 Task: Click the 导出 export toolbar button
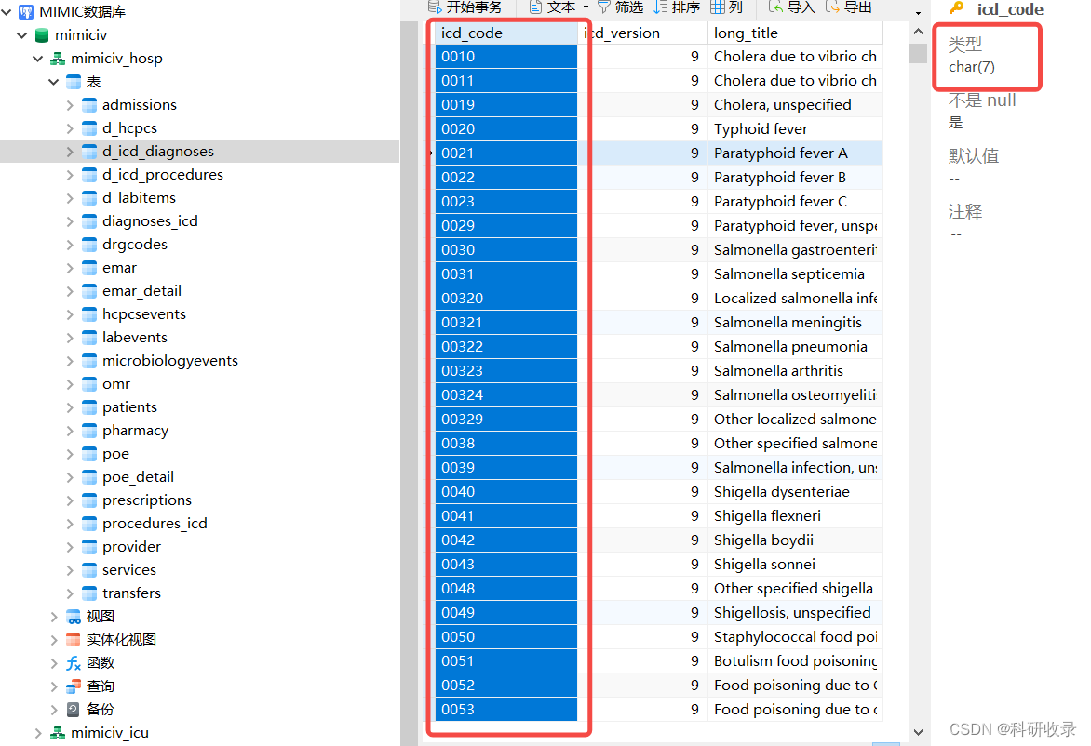click(849, 7)
